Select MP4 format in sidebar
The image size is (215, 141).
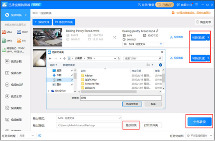(7, 32)
